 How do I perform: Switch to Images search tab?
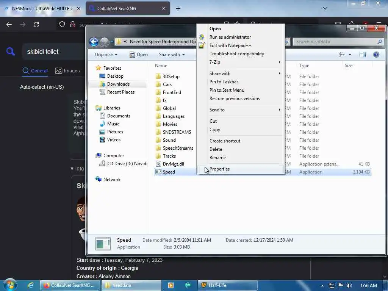[67, 71]
